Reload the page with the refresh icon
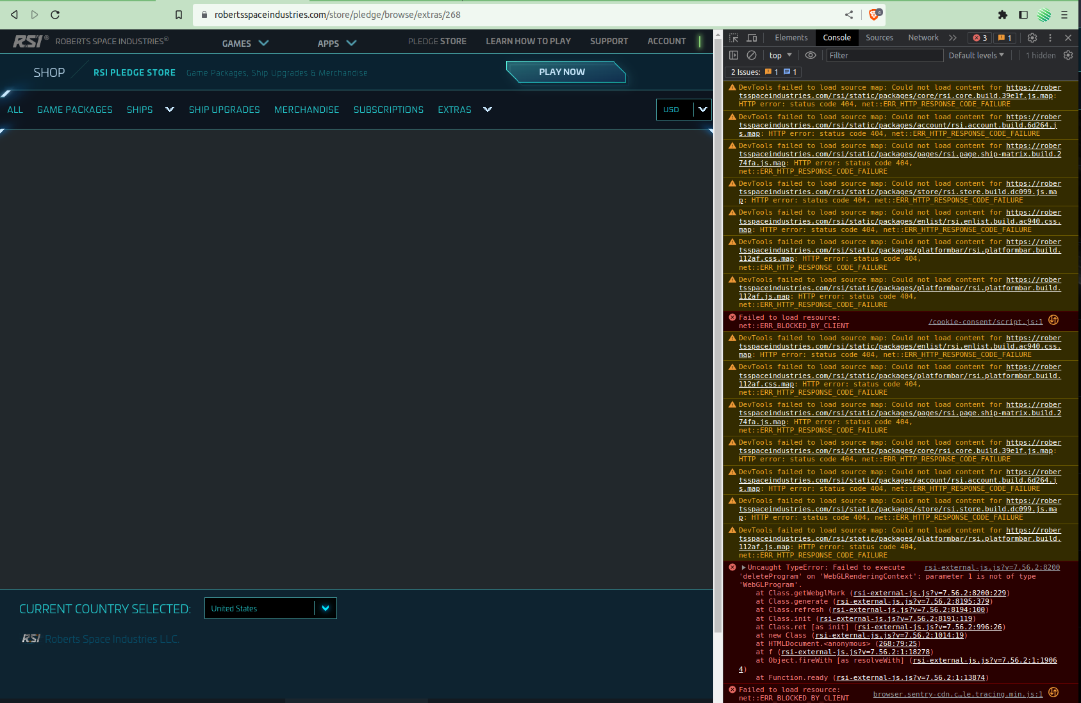This screenshot has height=703, width=1081. 55,15
